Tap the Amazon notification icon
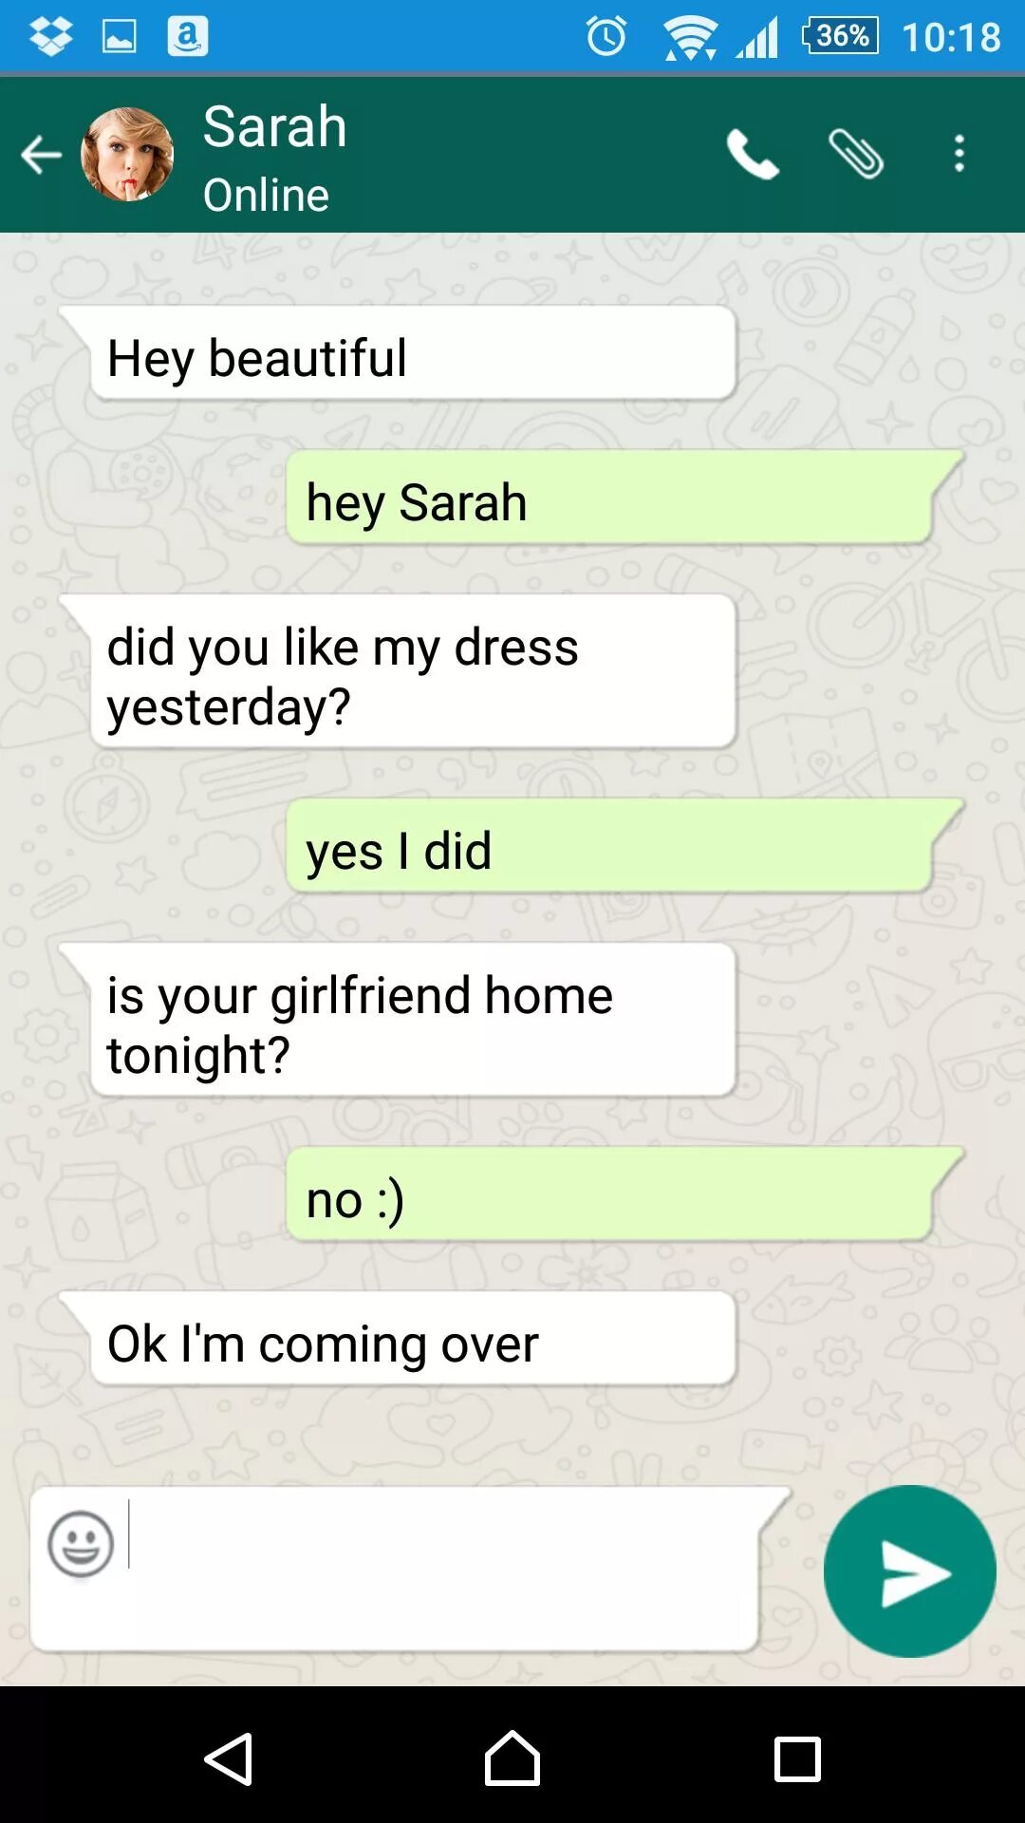 pyautogui.click(x=188, y=37)
